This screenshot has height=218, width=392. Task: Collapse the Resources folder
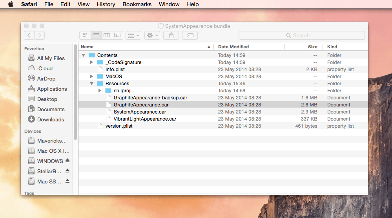pyautogui.click(x=92, y=83)
